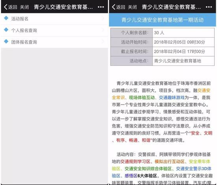217x185 pixels.
Task: Click the orange text 模拟出行互动区
Action: 170,161
